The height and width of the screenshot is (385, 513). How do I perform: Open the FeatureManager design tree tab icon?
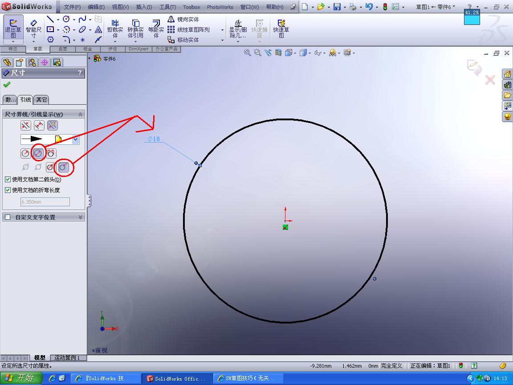point(7,62)
